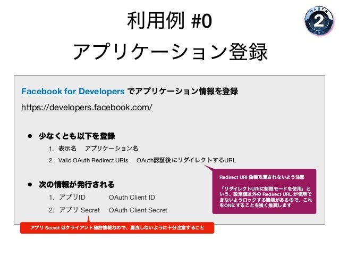Screen dimensions: 339x255
Task: Click the purple Redirect URI warning callout
Action: pos(264,191)
